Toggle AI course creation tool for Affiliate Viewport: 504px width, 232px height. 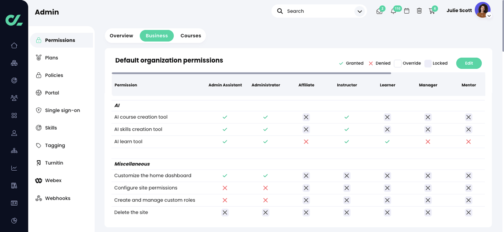[x=306, y=117]
